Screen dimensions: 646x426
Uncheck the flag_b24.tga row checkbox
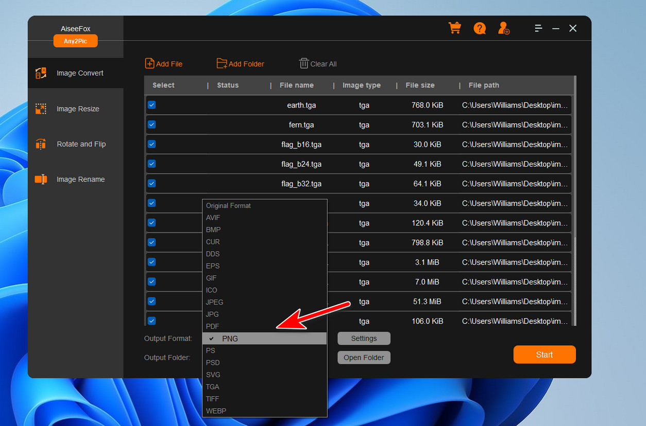pos(151,163)
